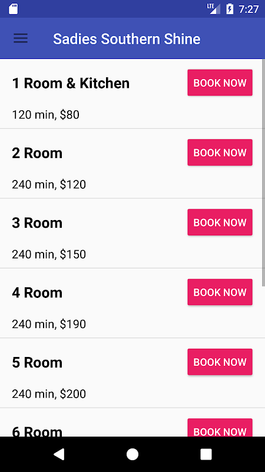Screen dimensions: 265x472
Task: Book the 1 Room & Kitchen service
Action: click(x=220, y=83)
